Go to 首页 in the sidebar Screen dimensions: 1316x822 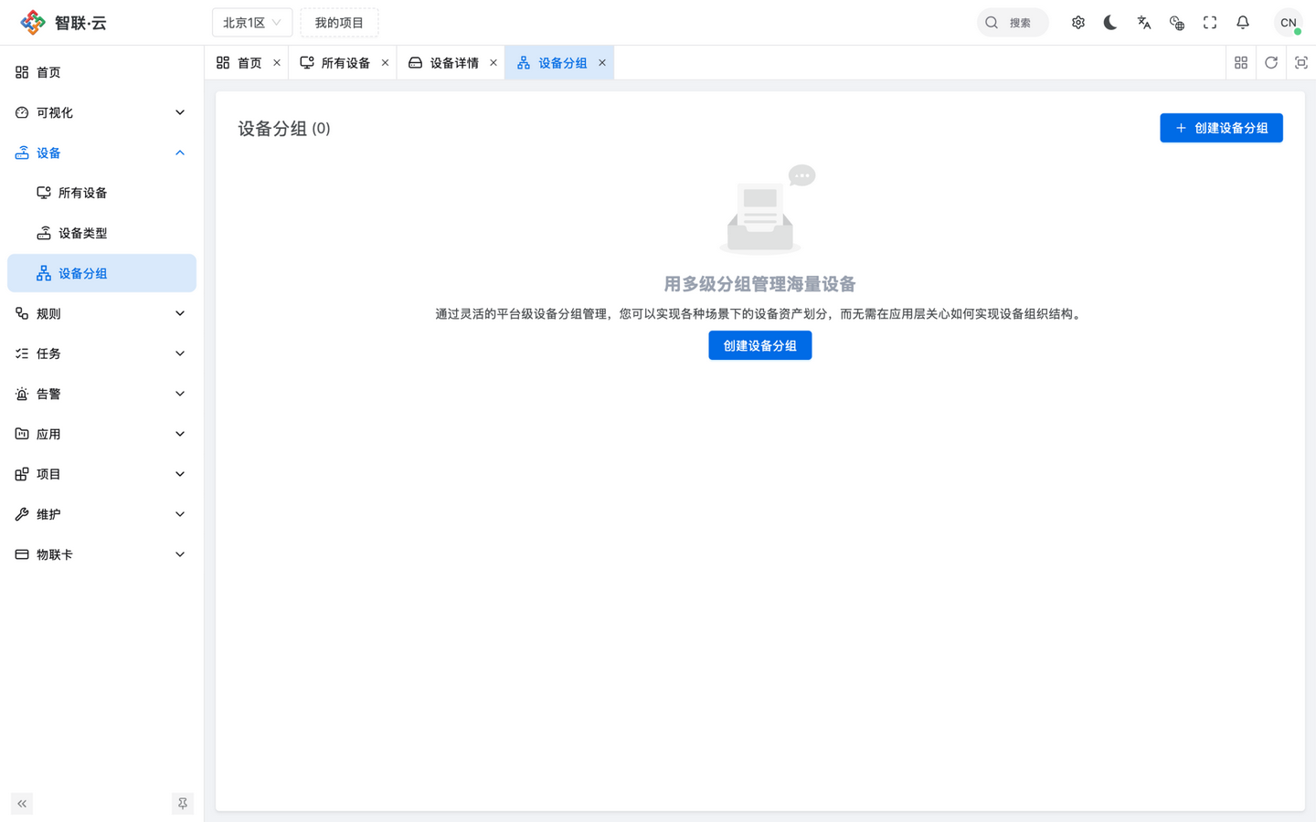pyautogui.click(x=101, y=72)
